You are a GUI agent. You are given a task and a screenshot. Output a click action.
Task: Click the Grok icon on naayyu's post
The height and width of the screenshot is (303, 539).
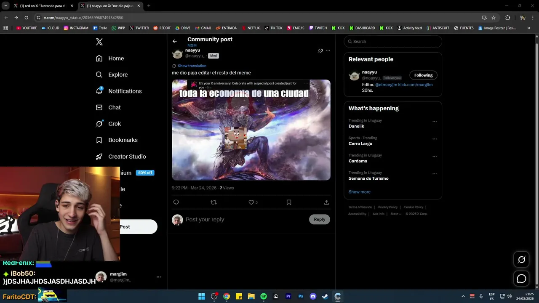(x=320, y=50)
